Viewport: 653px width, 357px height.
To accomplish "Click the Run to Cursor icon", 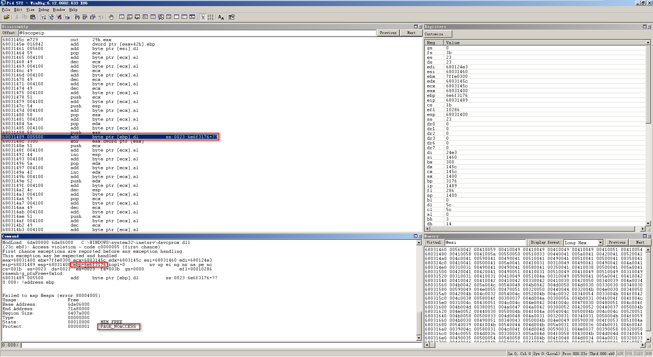I will click(x=101, y=17).
